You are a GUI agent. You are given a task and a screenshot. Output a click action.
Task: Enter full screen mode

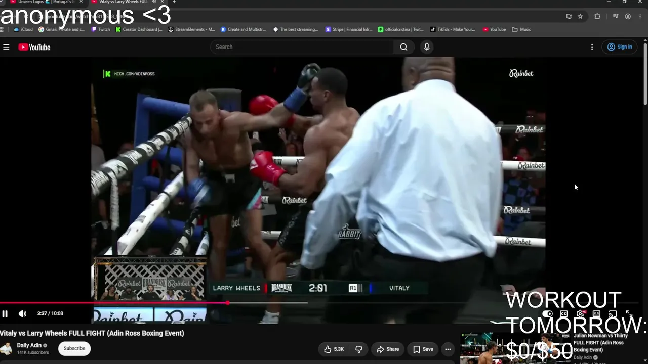click(629, 314)
